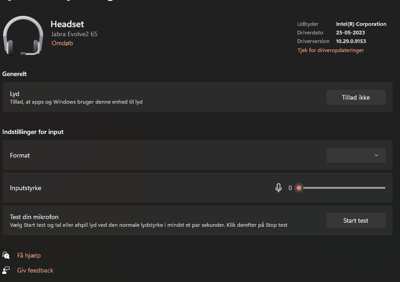This screenshot has height=282, width=400.
Task: Open Få hjælp link
Action: pyautogui.click(x=29, y=255)
